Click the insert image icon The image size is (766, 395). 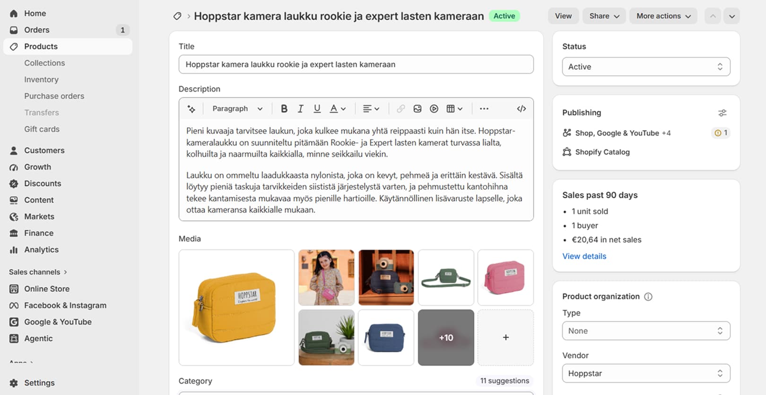[x=417, y=109]
